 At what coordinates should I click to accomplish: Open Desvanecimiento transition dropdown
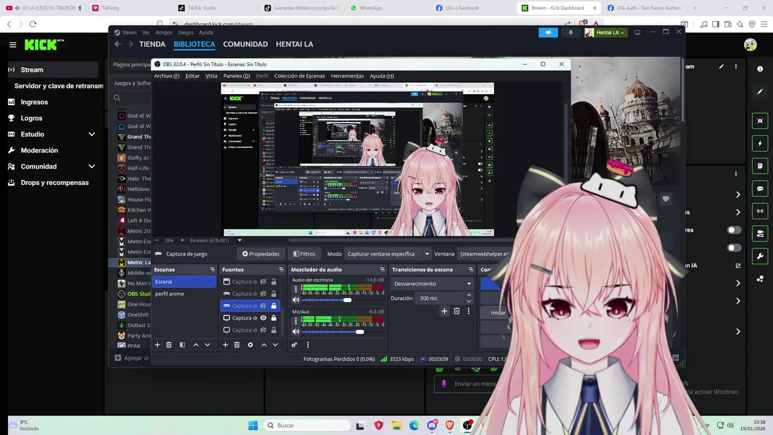[x=432, y=283]
